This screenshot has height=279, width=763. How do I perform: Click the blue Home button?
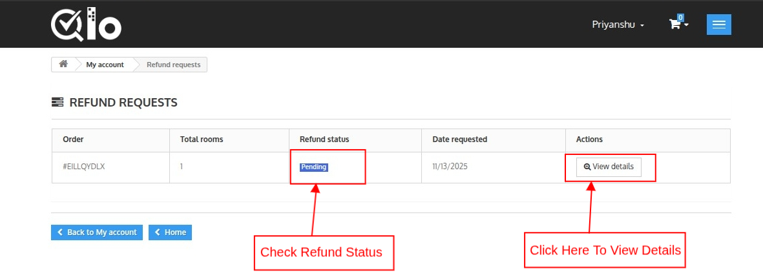[x=170, y=232]
